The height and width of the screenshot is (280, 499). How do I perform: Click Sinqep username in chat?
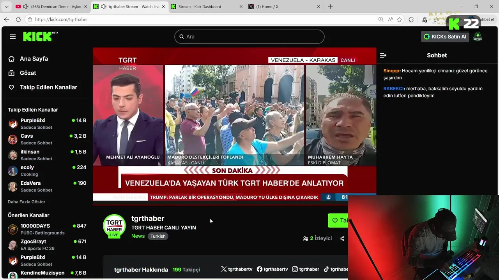392,71
